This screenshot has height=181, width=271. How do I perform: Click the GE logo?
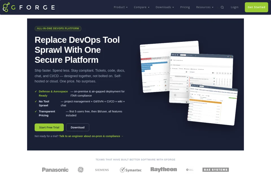click(x=80, y=170)
